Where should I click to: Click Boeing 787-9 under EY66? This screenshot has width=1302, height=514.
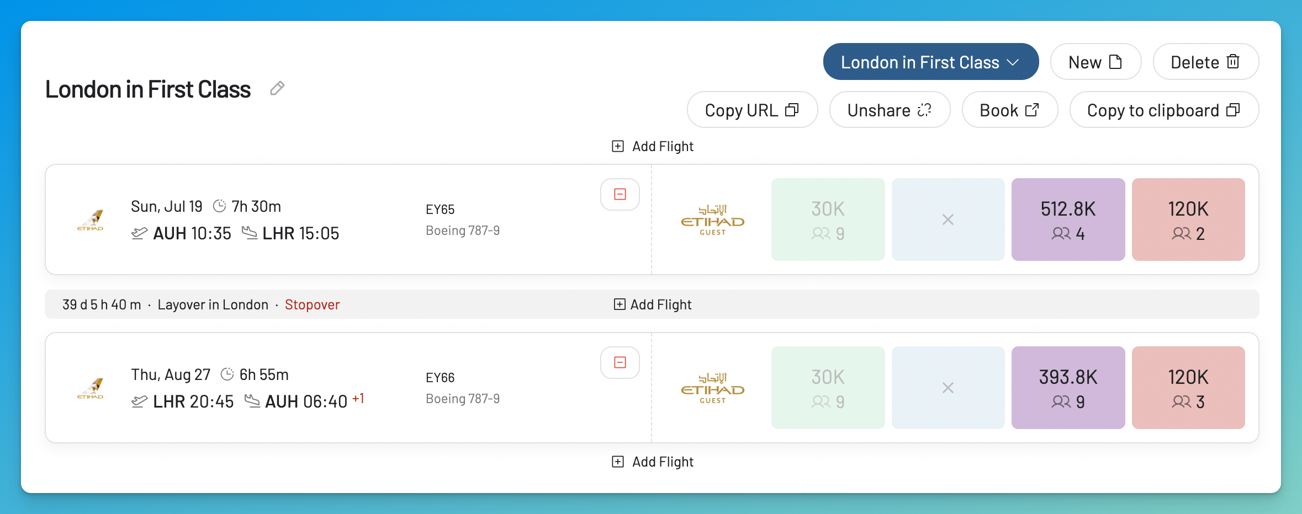coord(463,399)
